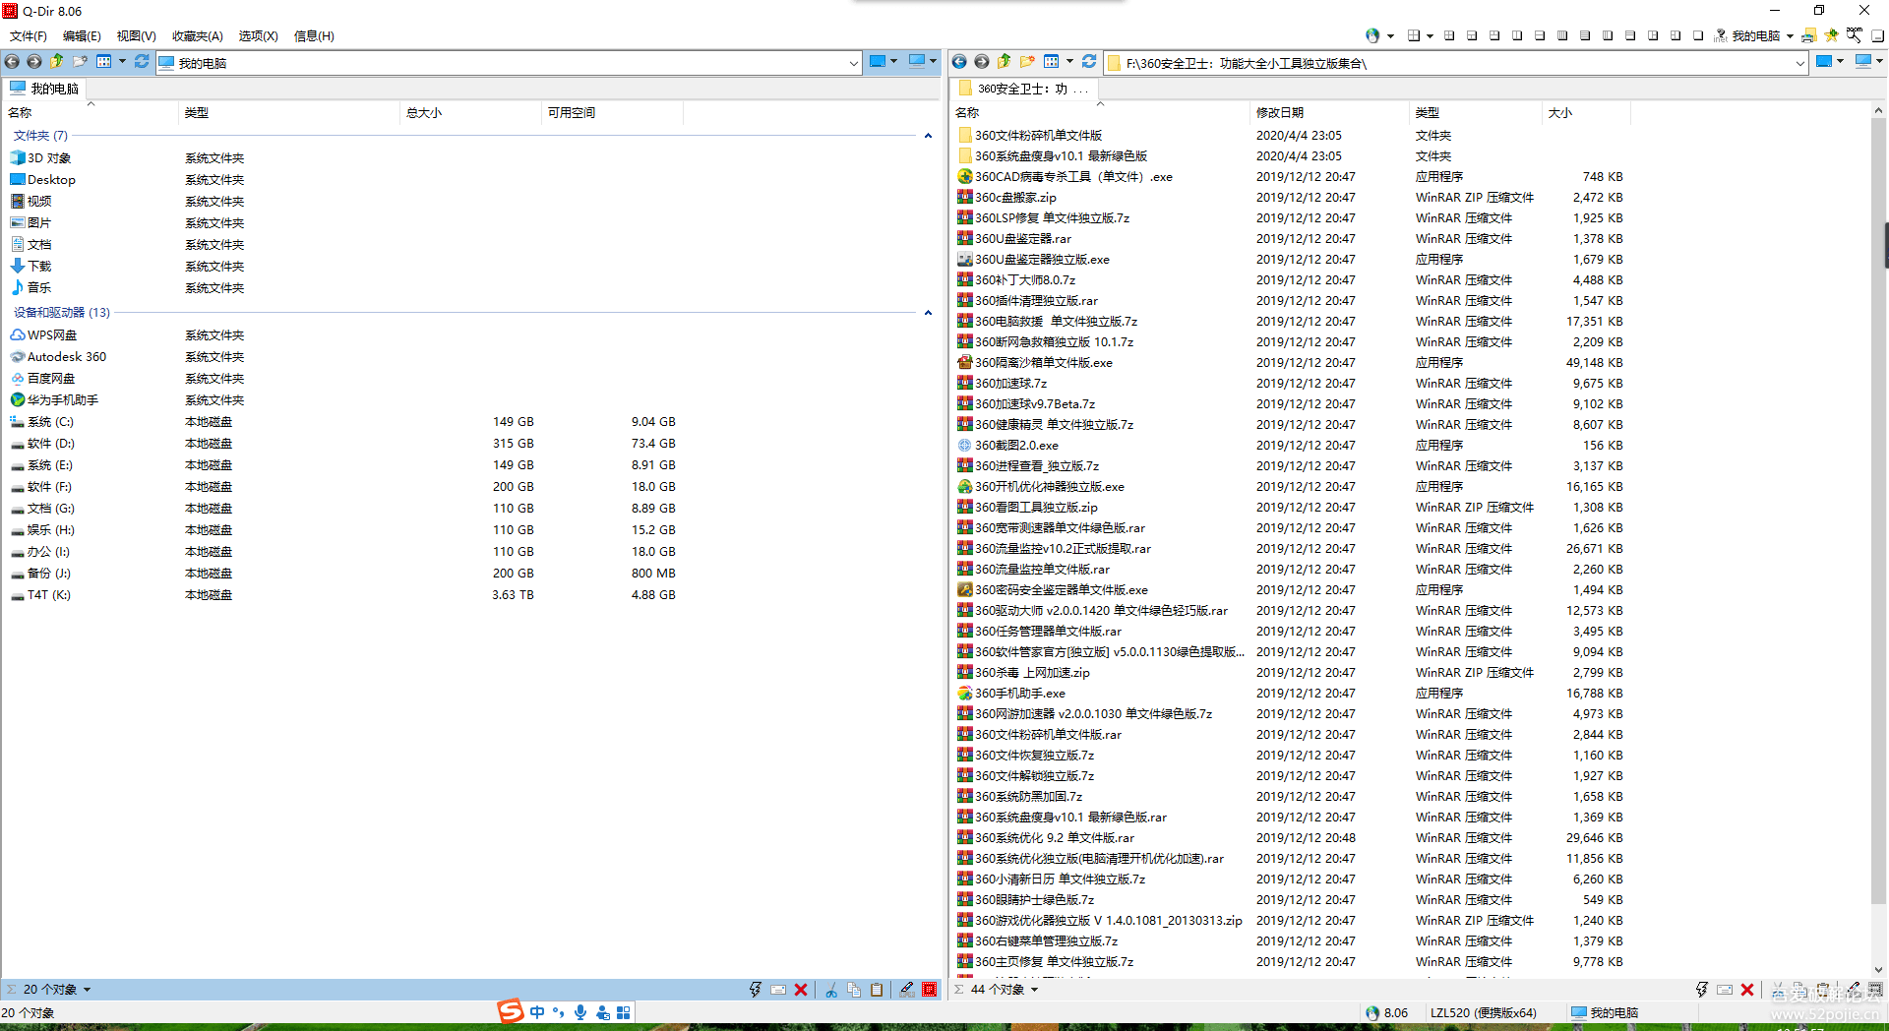Open the left address bar dropdown

coord(853,63)
